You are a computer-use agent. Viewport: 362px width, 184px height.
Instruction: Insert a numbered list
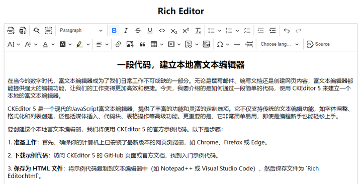[229, 30]
